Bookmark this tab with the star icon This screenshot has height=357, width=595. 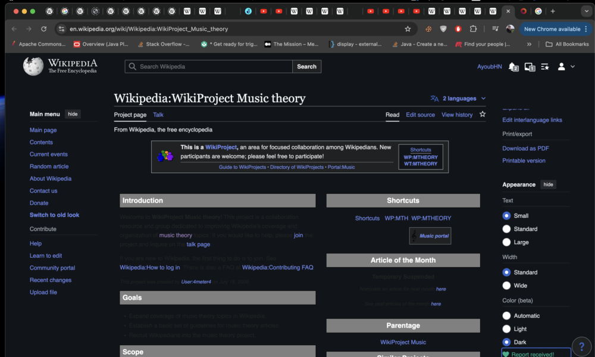tap(408, 29)
